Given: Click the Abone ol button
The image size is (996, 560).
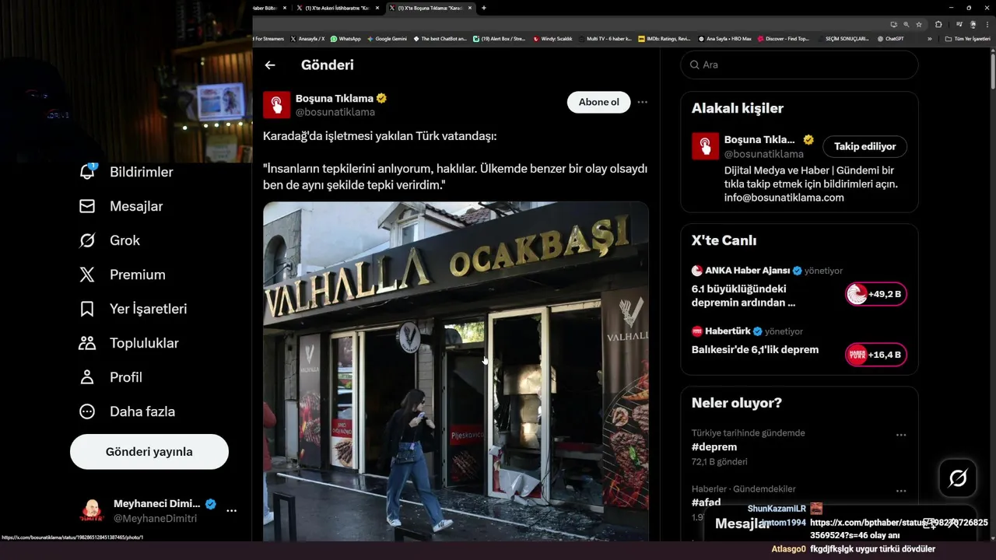Looking at the screenshot, I should click(598, 102).
